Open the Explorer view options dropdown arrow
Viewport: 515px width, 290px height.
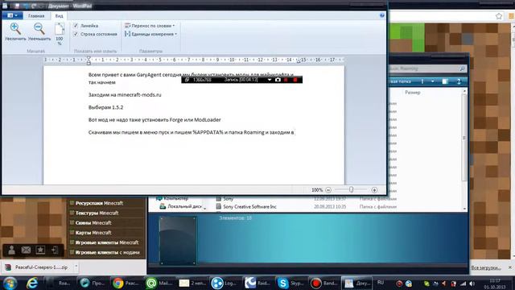(x=433, y=81)
